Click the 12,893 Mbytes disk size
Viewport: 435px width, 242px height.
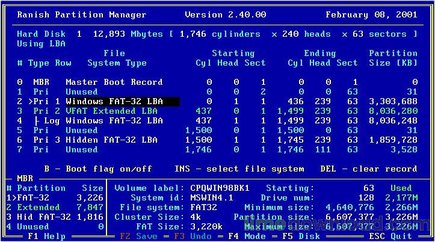point(128,34)
